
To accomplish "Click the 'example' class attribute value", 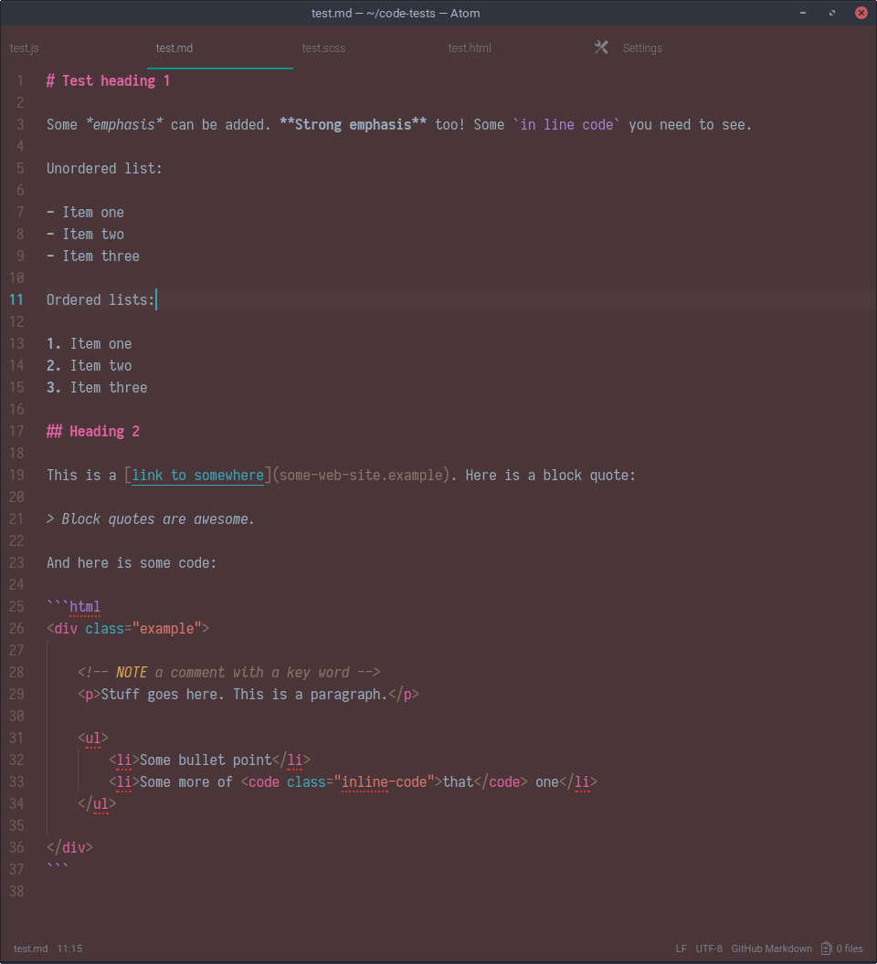I will (x=167, y=629).
